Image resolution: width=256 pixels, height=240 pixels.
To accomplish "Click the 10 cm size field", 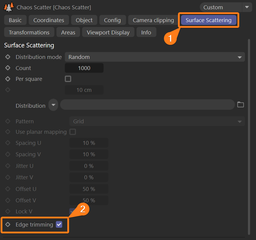I will [x=84, y=90].
